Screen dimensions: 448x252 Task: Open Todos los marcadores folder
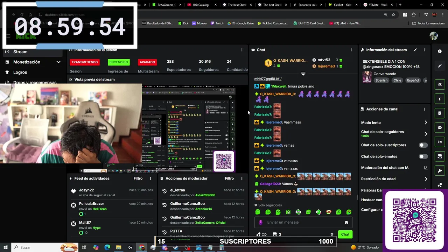tap(429, 23)
